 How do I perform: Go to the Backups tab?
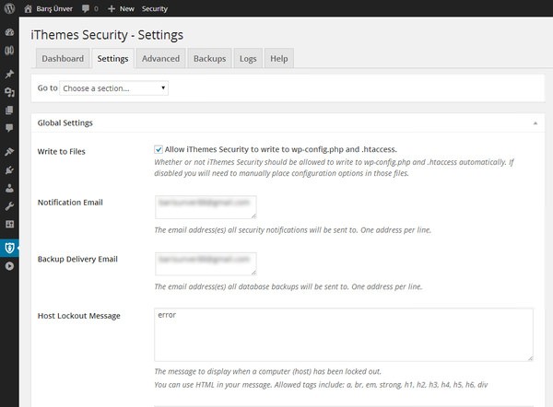click(210, 59)
